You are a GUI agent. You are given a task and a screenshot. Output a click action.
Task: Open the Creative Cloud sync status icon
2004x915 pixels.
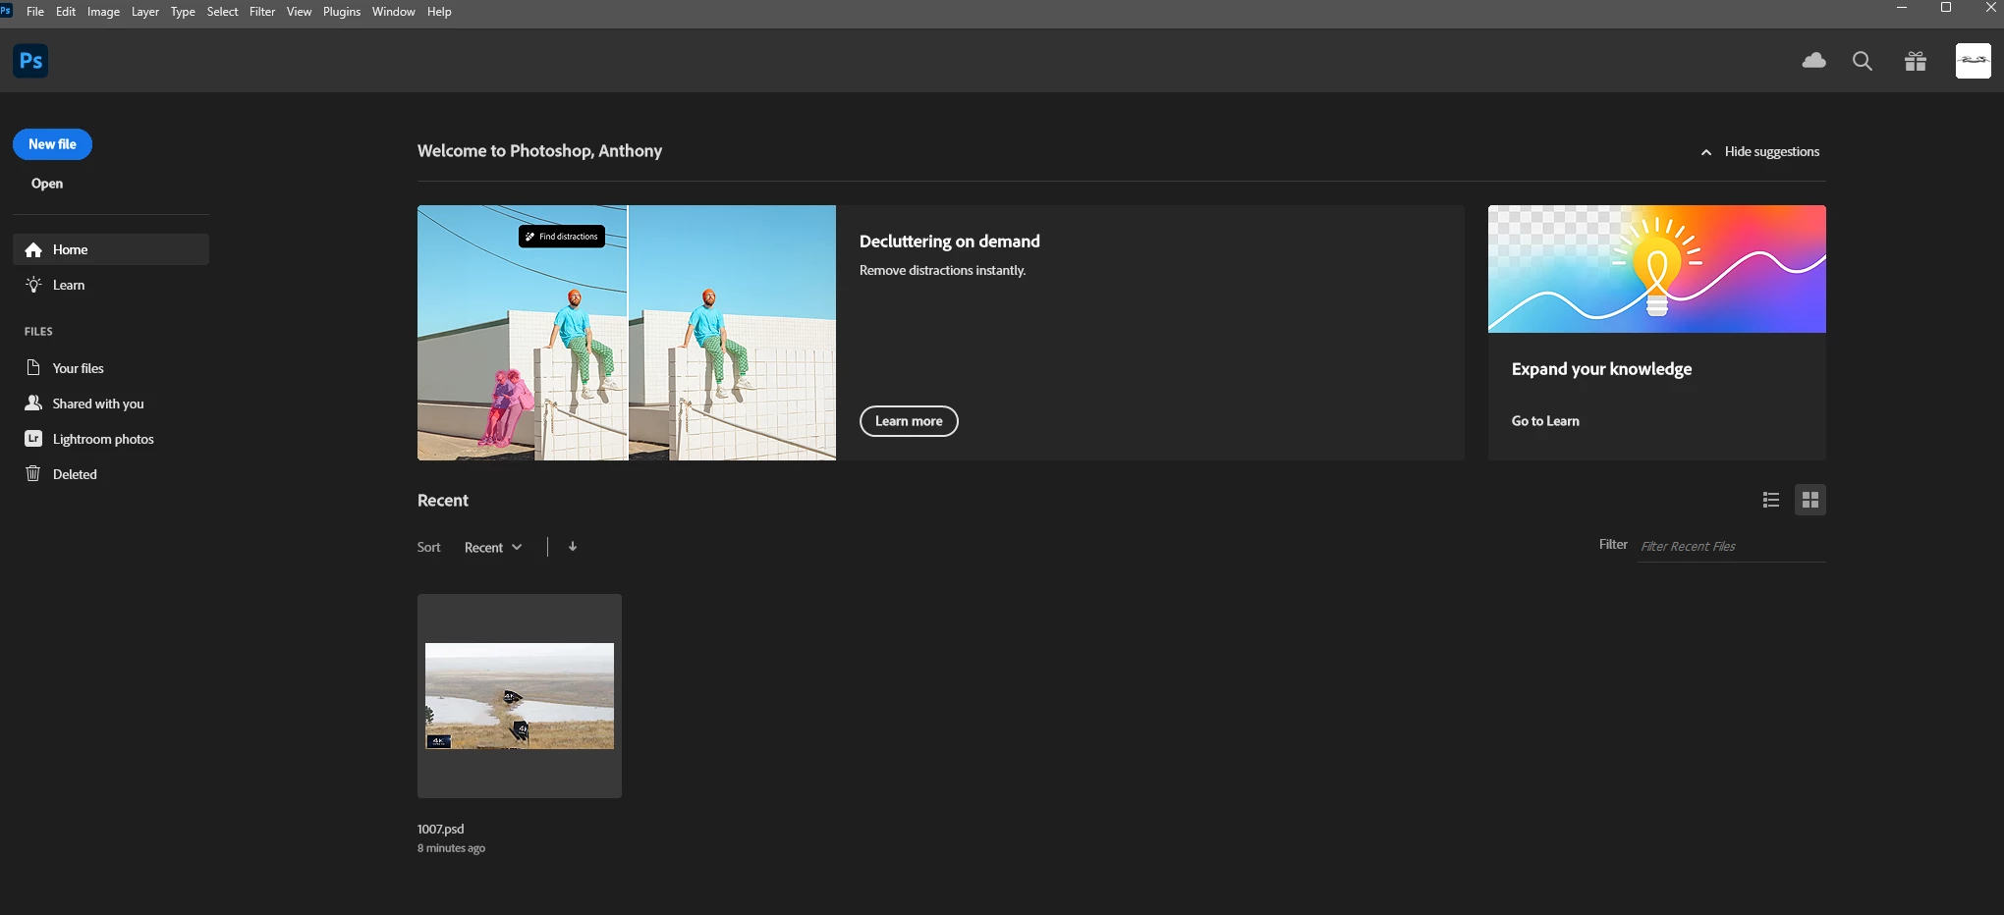pyautogui.click(x=1813, y=61)
